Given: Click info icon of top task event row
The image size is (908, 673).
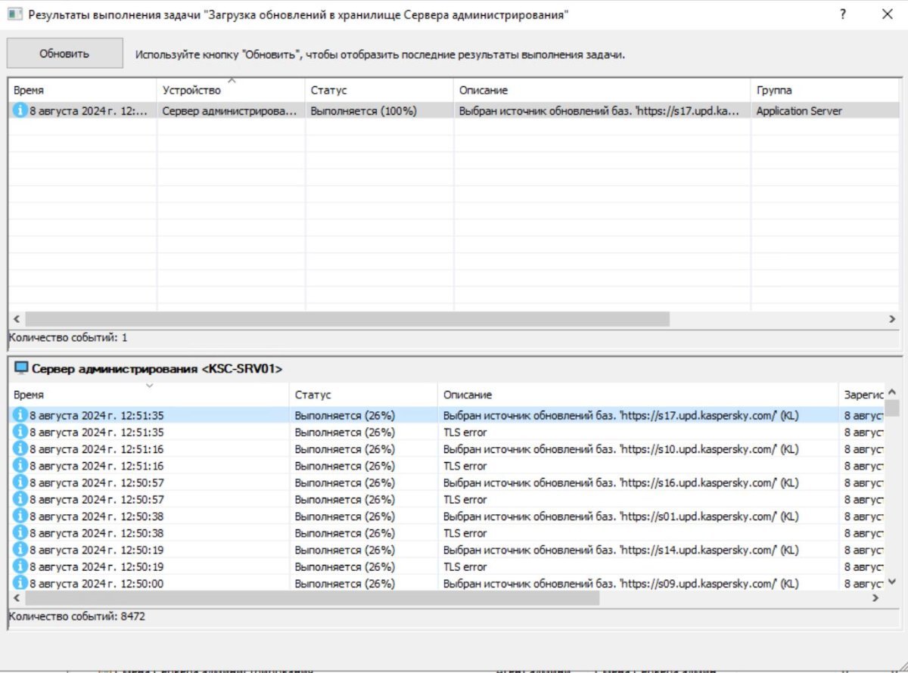Looking at the screenshot, I should tap(20, 110).
